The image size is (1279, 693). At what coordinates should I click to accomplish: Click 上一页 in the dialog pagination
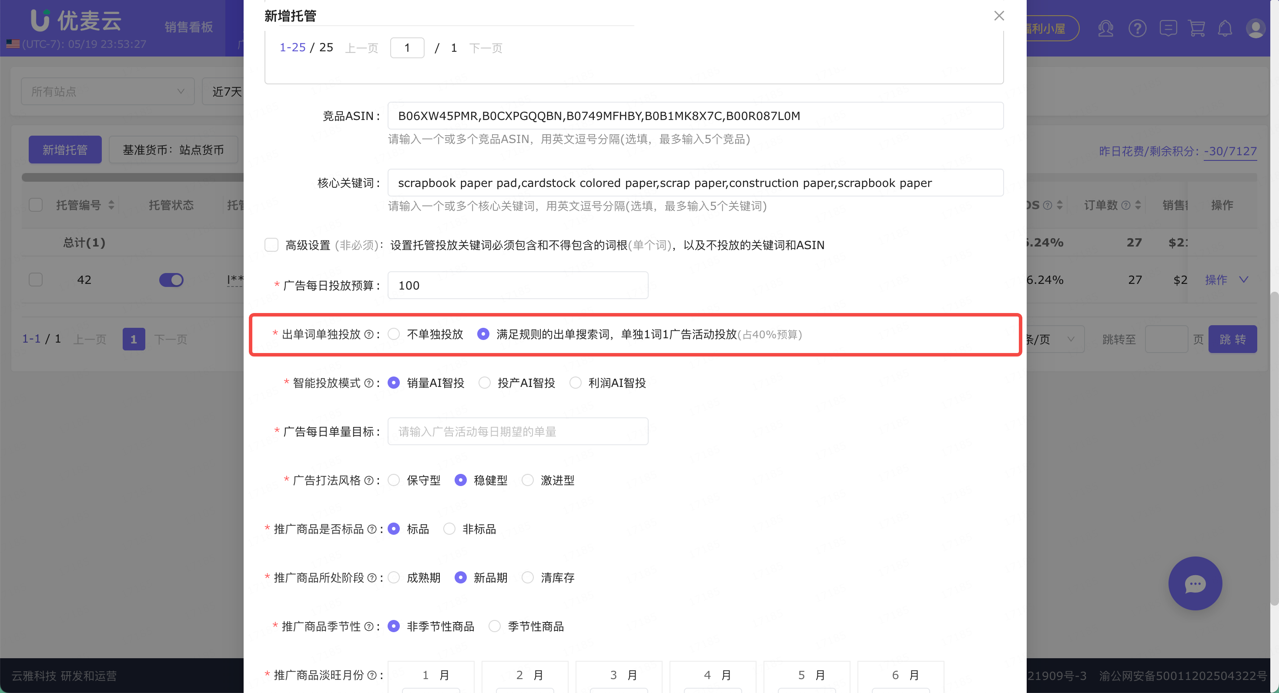[362, 48]
